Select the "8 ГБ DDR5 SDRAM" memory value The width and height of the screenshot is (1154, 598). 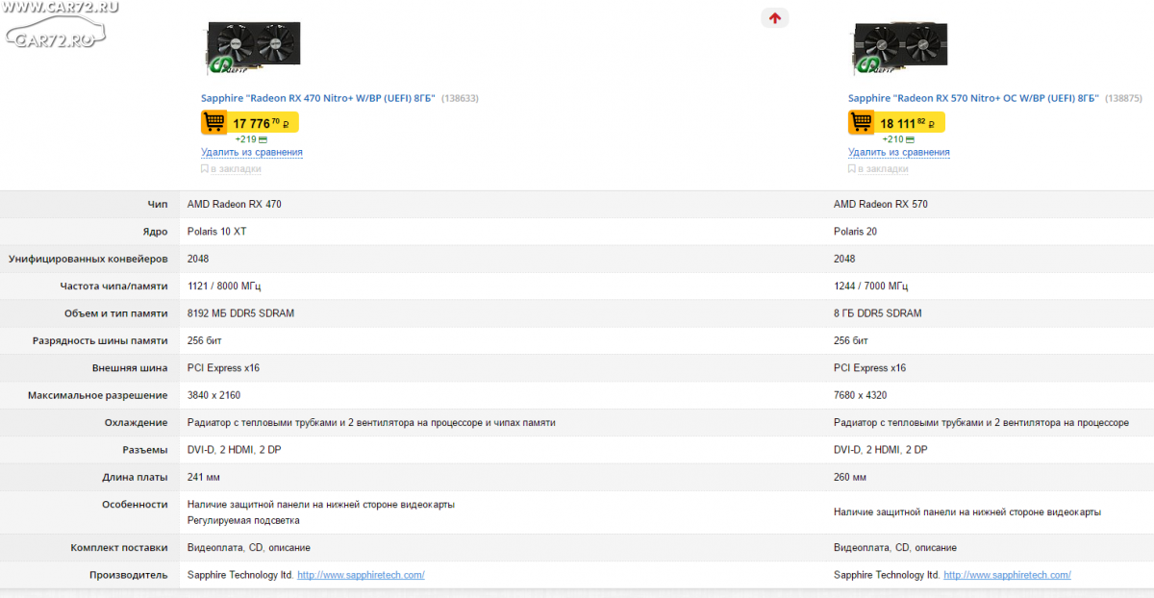click(878, 313)
